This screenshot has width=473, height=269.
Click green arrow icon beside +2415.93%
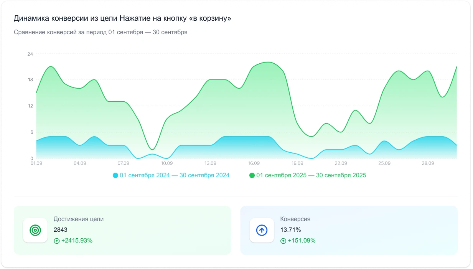tap(57, 241)
